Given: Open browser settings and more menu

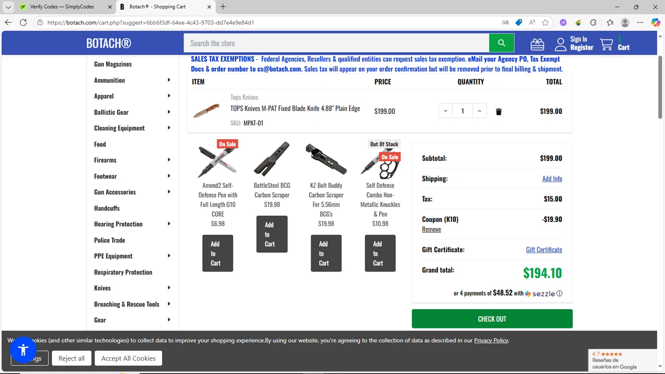Looking at the screenshot, I should pyautogui.click(x=640, y=23).
